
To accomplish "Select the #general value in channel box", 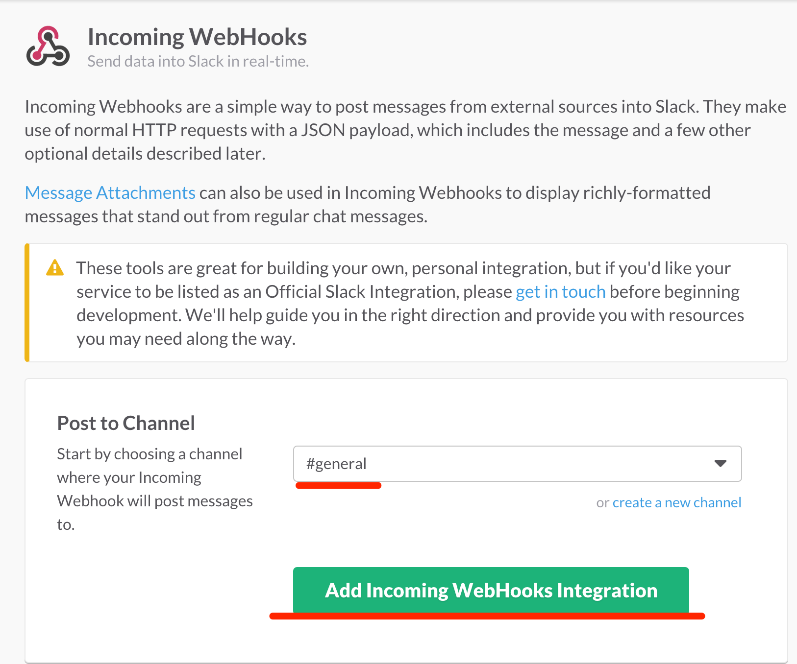I will point(336,464).
